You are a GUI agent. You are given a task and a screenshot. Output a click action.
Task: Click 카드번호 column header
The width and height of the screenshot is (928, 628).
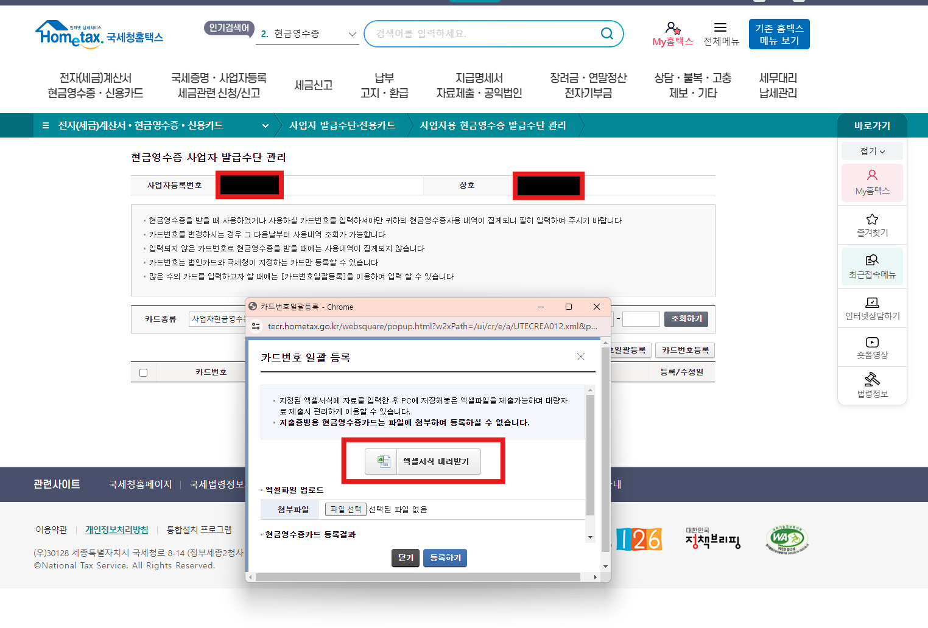click(211, 372)
